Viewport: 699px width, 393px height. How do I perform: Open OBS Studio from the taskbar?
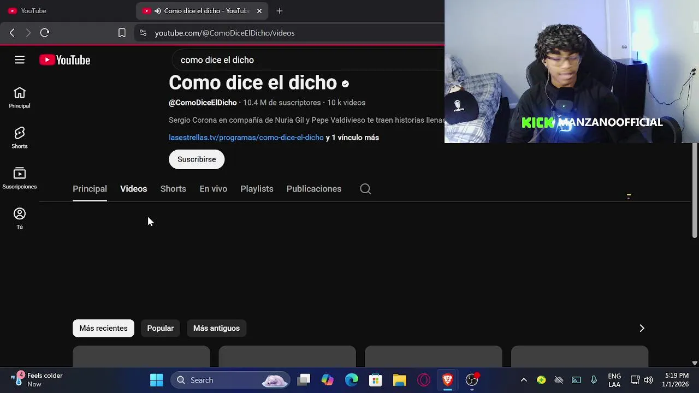472,380
